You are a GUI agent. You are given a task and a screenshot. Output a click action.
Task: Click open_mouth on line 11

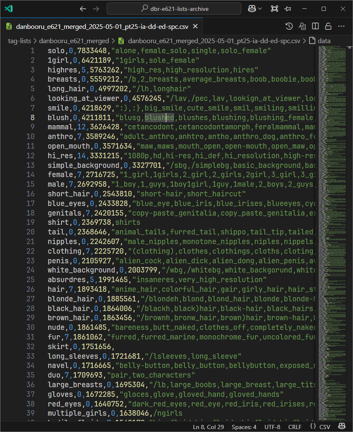(x=69, y=146)
